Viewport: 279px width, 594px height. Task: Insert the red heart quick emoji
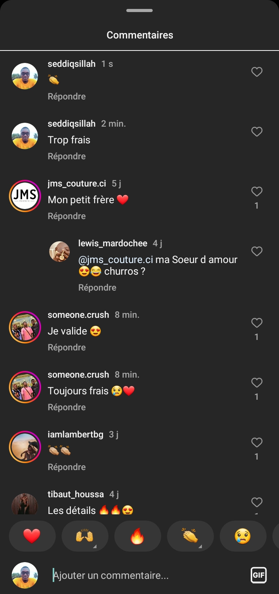(x=32, y=536)
